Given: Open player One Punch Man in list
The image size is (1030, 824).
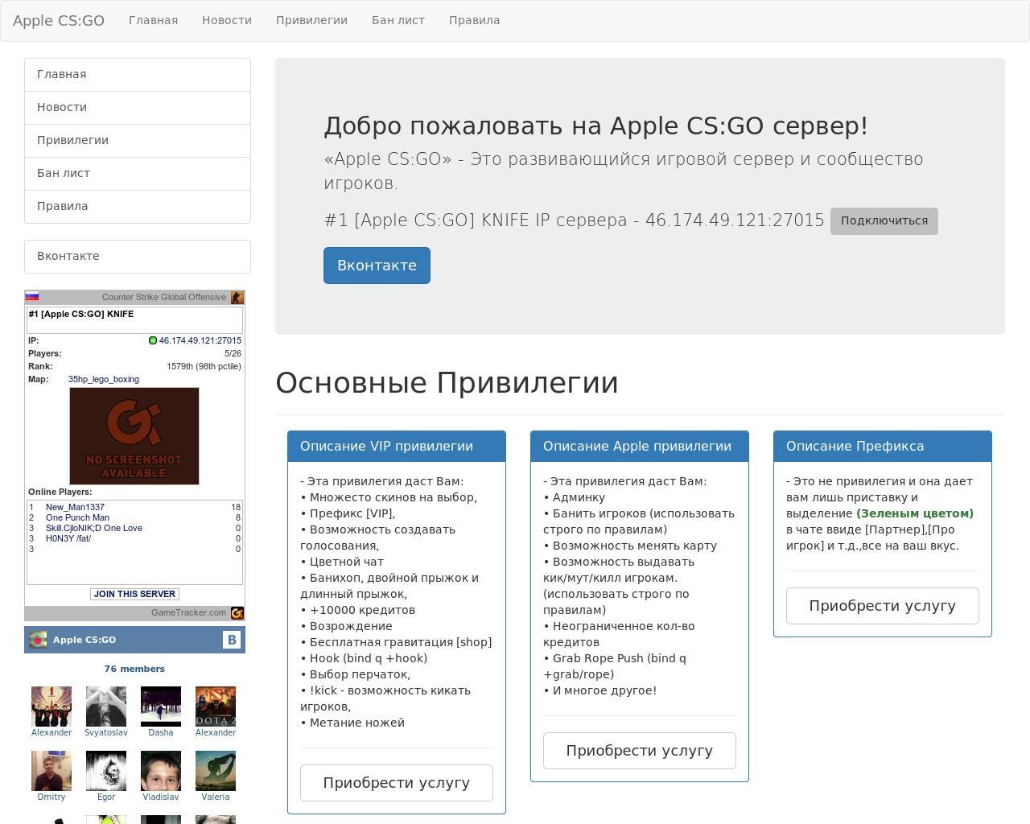Looking at the screenshot, I should [x=77, y=517].
